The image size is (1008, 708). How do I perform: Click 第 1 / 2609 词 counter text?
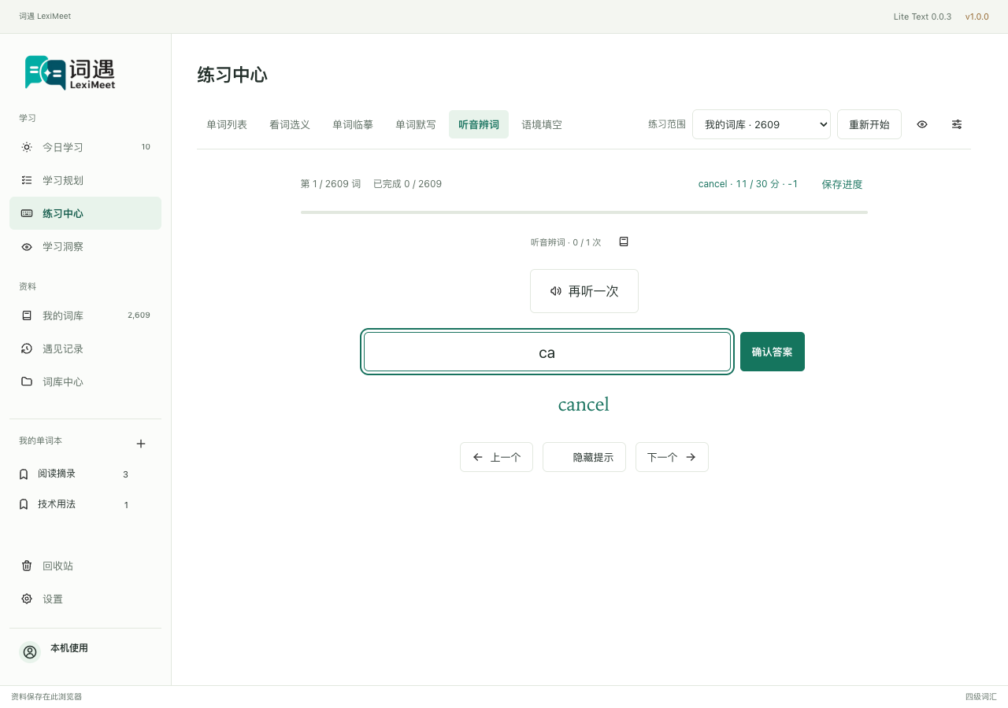pos(331,184)
